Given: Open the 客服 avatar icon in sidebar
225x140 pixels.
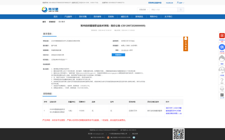Looking at the screenshot, I should (x=222, y=59).
